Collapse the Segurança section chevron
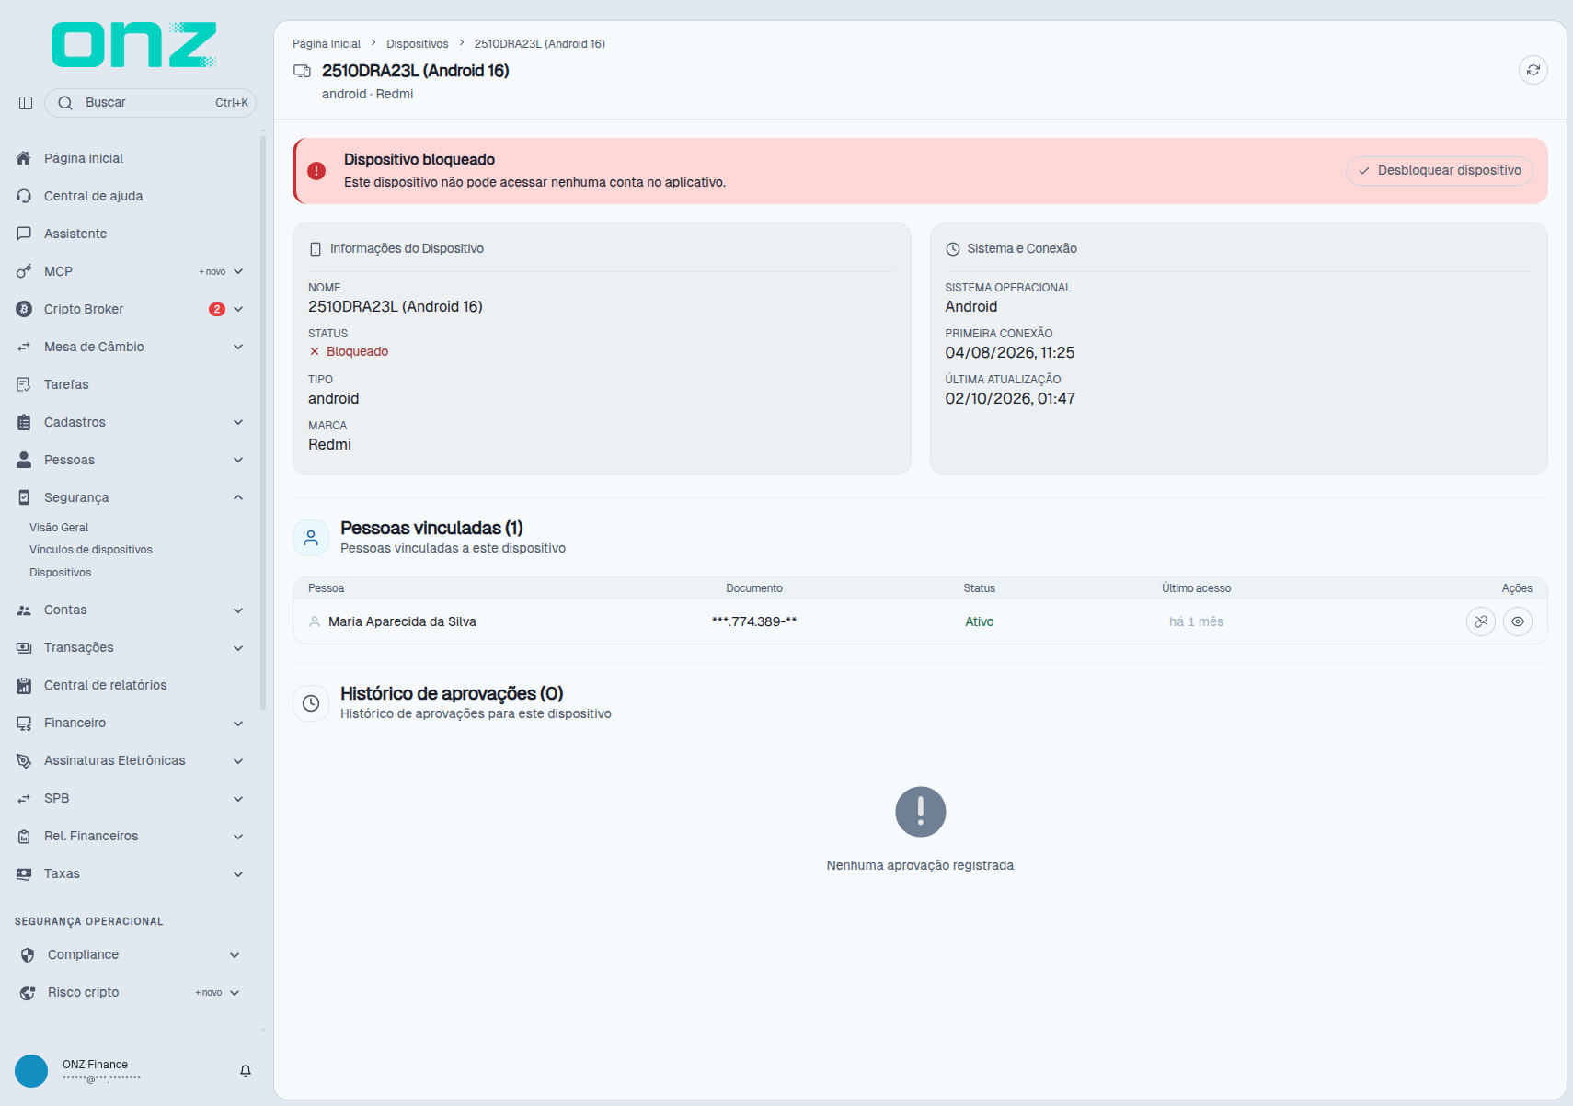This screenshot has width=1573, height=1106. pyautogui.click(x=238, y=497)
